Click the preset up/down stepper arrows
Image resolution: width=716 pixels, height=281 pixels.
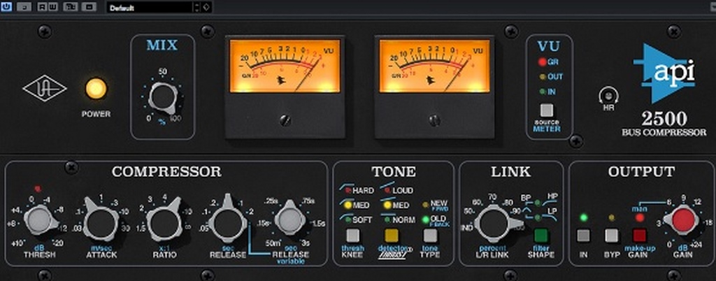coord(196,7)
